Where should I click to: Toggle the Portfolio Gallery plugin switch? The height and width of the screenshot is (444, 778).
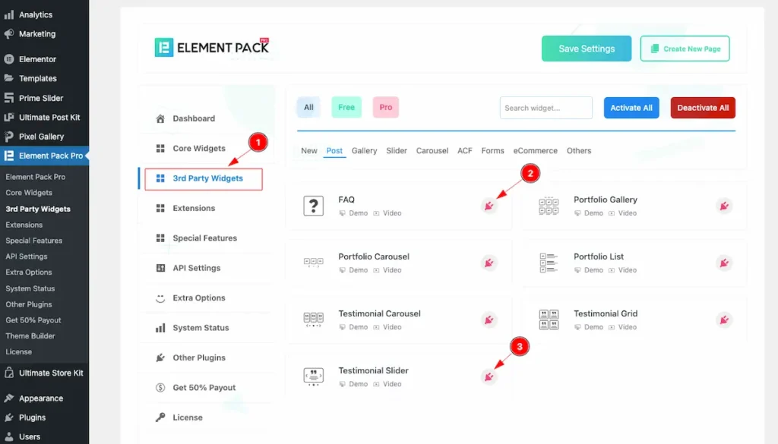[x=724, y=206]
